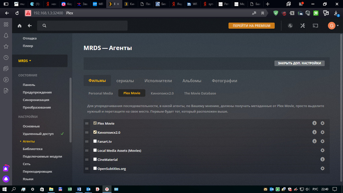The image size is (343, 193).
Task: Uncheck the Кинопоиск2.0 checkbox
Action: pos(95,132)
